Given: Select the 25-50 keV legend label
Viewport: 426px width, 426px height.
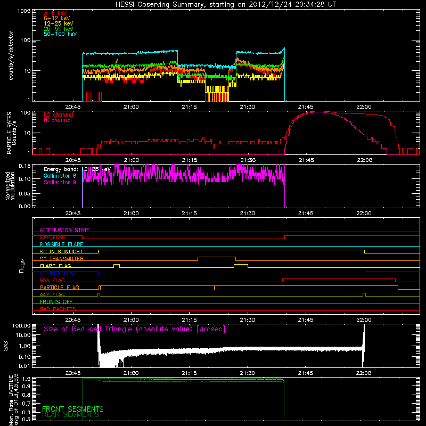Looking at the screenshot, I should pyautogui.click(x=59, y=29).
